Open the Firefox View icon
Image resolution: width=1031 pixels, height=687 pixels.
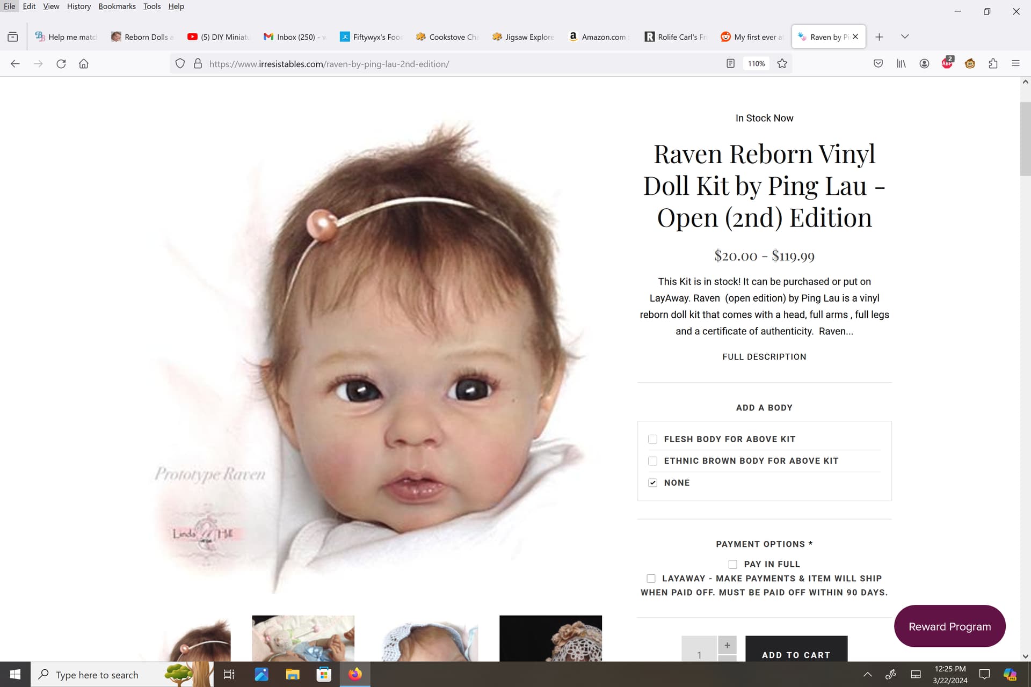click(x=13, y=36)
